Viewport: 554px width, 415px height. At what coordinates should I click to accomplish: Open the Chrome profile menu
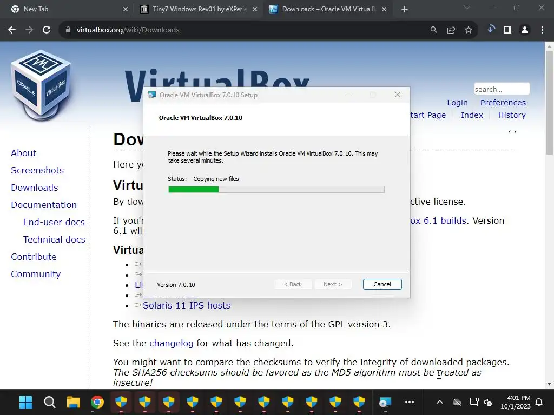point(525,30)
